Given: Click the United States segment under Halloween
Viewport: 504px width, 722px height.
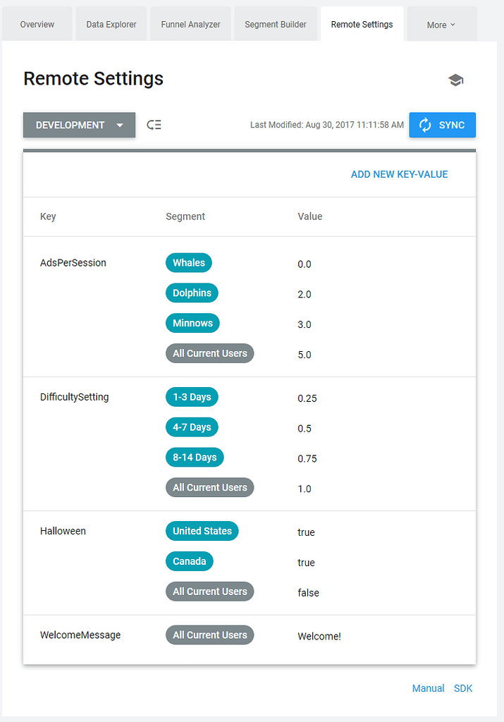Looking at the screenshot, I should [x=202, y=531].
